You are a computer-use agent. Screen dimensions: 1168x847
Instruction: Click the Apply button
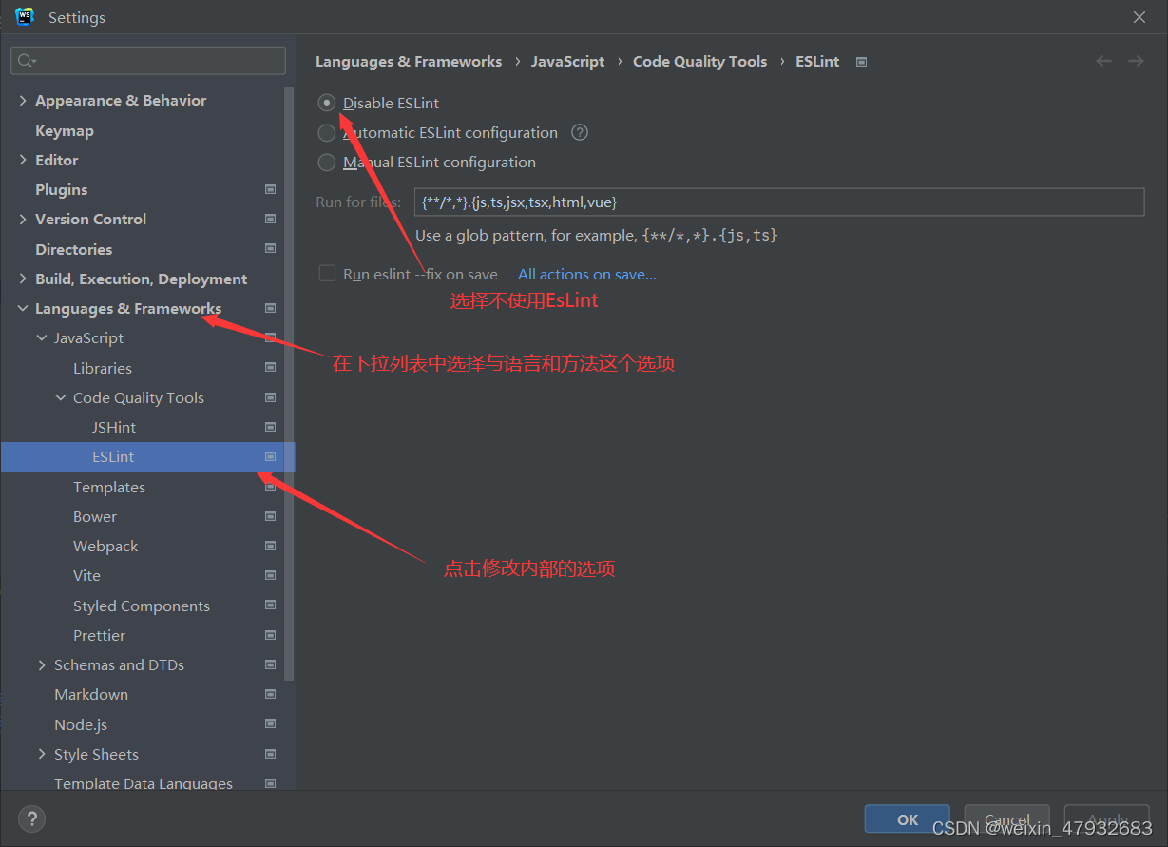pos(1108,818)
